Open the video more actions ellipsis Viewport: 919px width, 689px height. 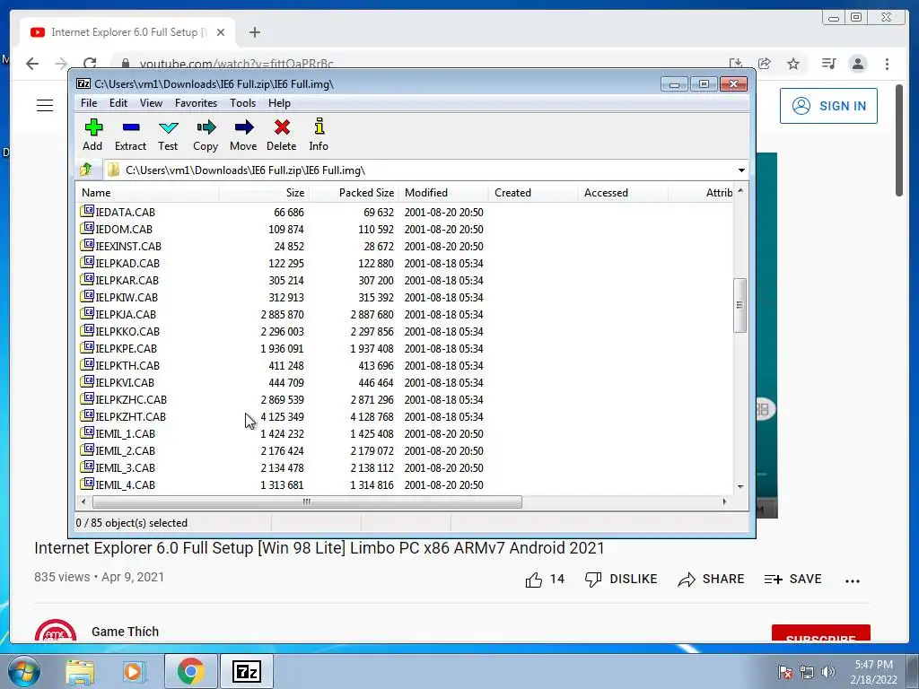tap(853, 580)
